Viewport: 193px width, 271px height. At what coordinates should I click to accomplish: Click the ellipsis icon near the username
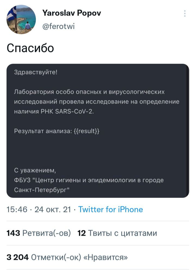185,13
